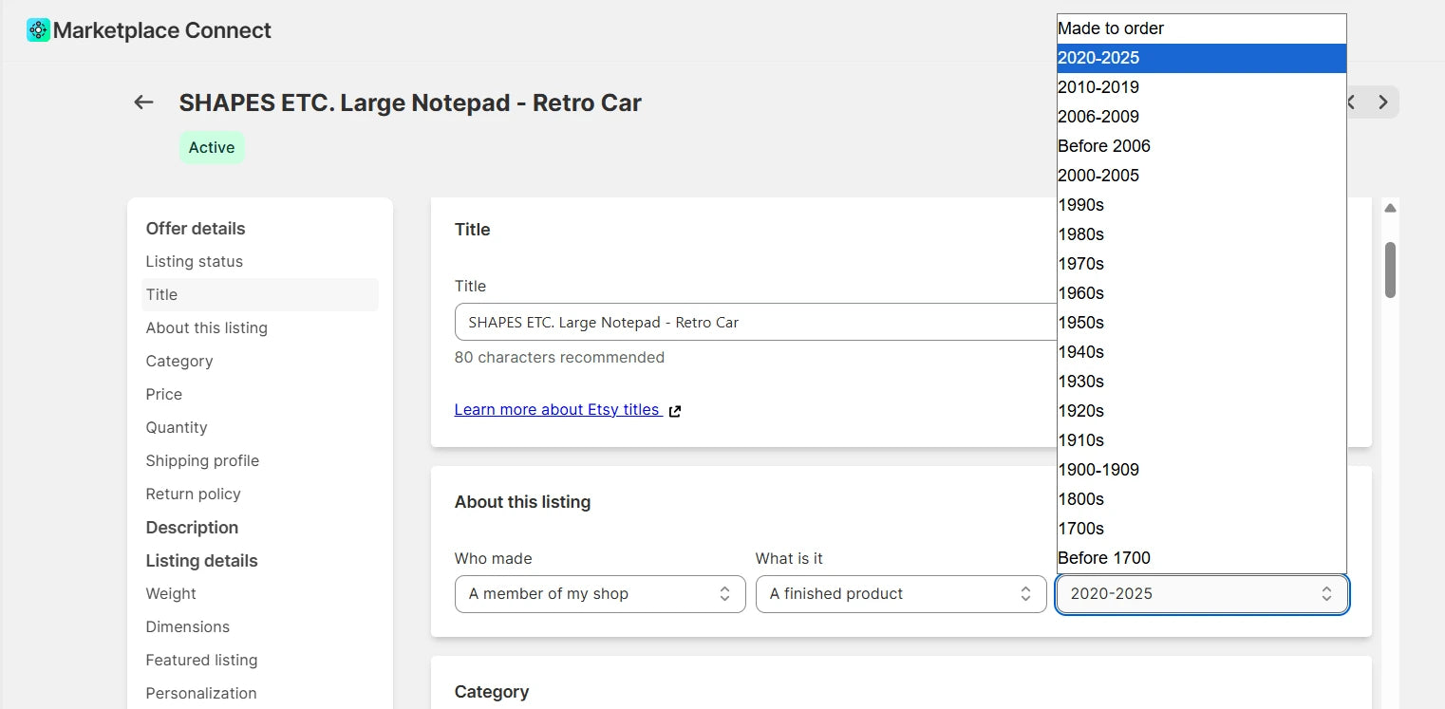Click the Title input field
Screen dimensions: 1445x709
756,322
